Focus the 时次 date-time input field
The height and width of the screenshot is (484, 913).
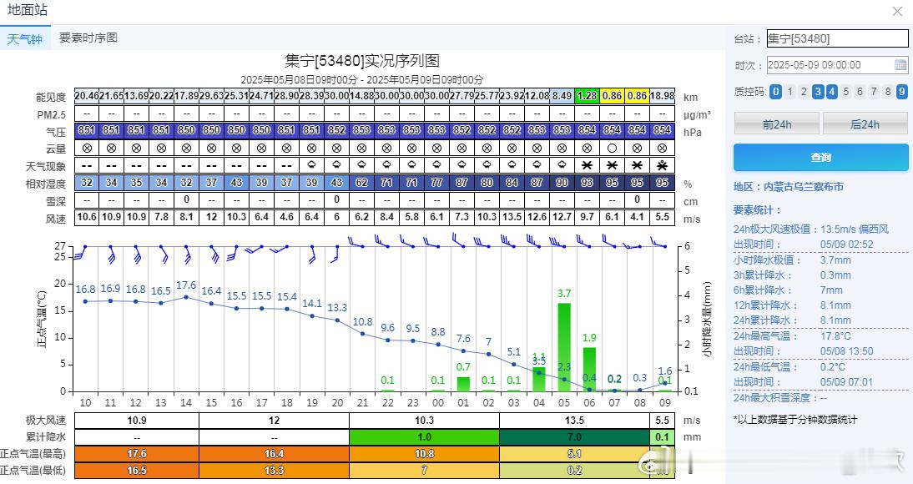(837, 64)
